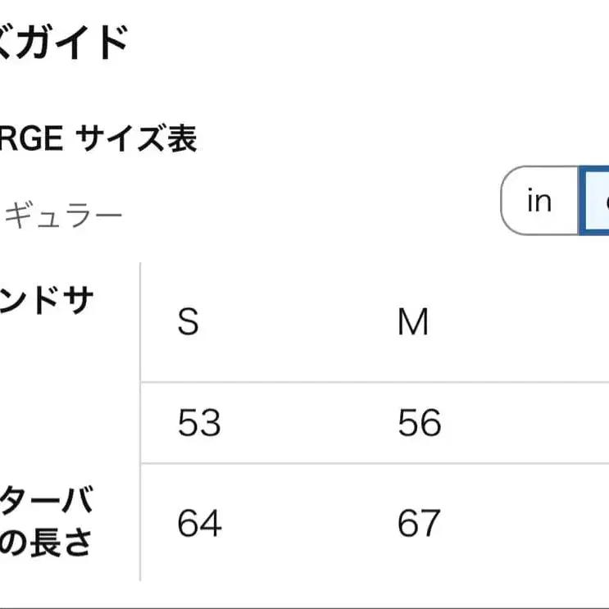Open the レギュラー fit tab

pos(61,215)
